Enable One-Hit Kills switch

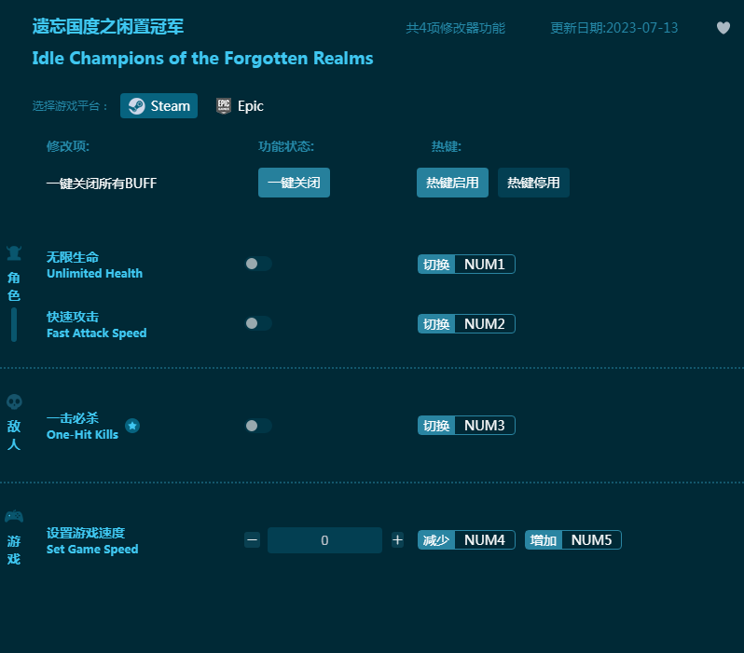[258, 426]
